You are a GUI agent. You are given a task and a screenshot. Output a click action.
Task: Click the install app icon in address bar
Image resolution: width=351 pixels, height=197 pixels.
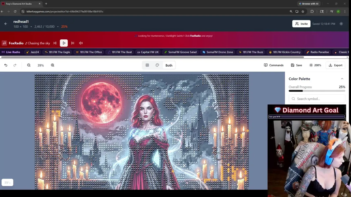coord(297,11)
